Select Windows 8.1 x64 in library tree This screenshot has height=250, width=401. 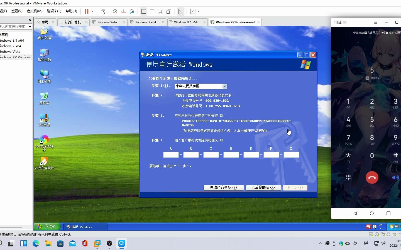[12, 40]
